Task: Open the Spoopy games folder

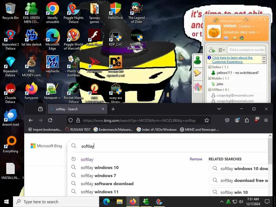Action: (95, 13)
